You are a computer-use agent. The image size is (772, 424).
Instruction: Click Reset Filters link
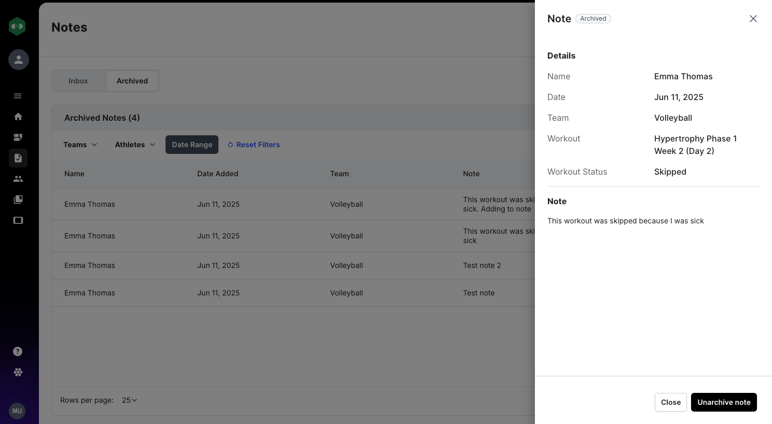254,145
